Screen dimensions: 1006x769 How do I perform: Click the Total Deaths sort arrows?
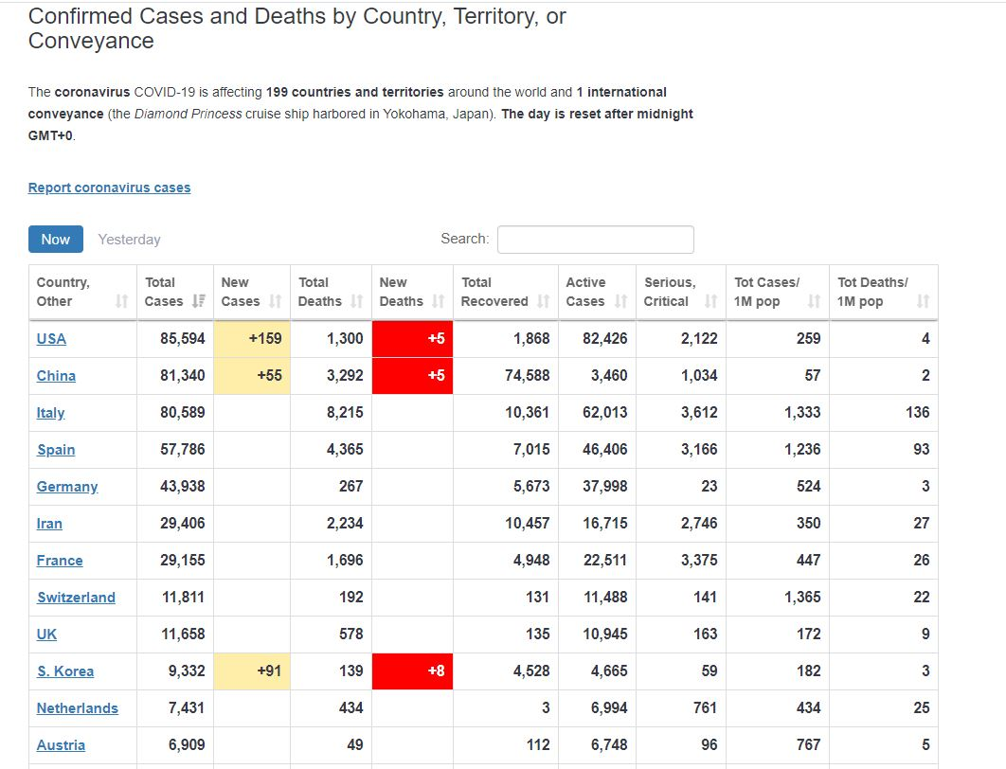[357, 301]
